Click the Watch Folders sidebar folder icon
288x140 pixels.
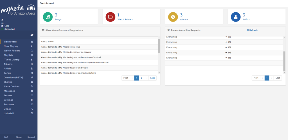pyautogui.click(x=31, y=51)
